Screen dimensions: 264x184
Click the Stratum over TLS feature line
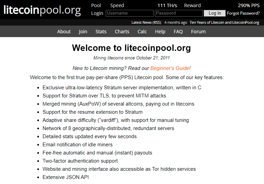coord(104,96)
